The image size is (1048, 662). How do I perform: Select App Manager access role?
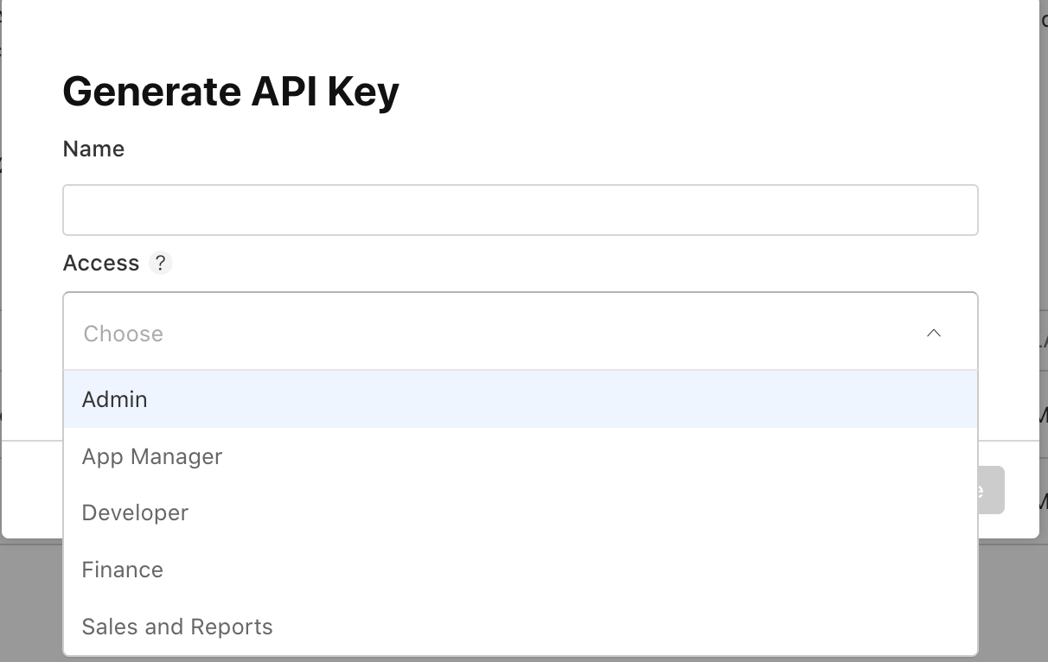(521, 456)
